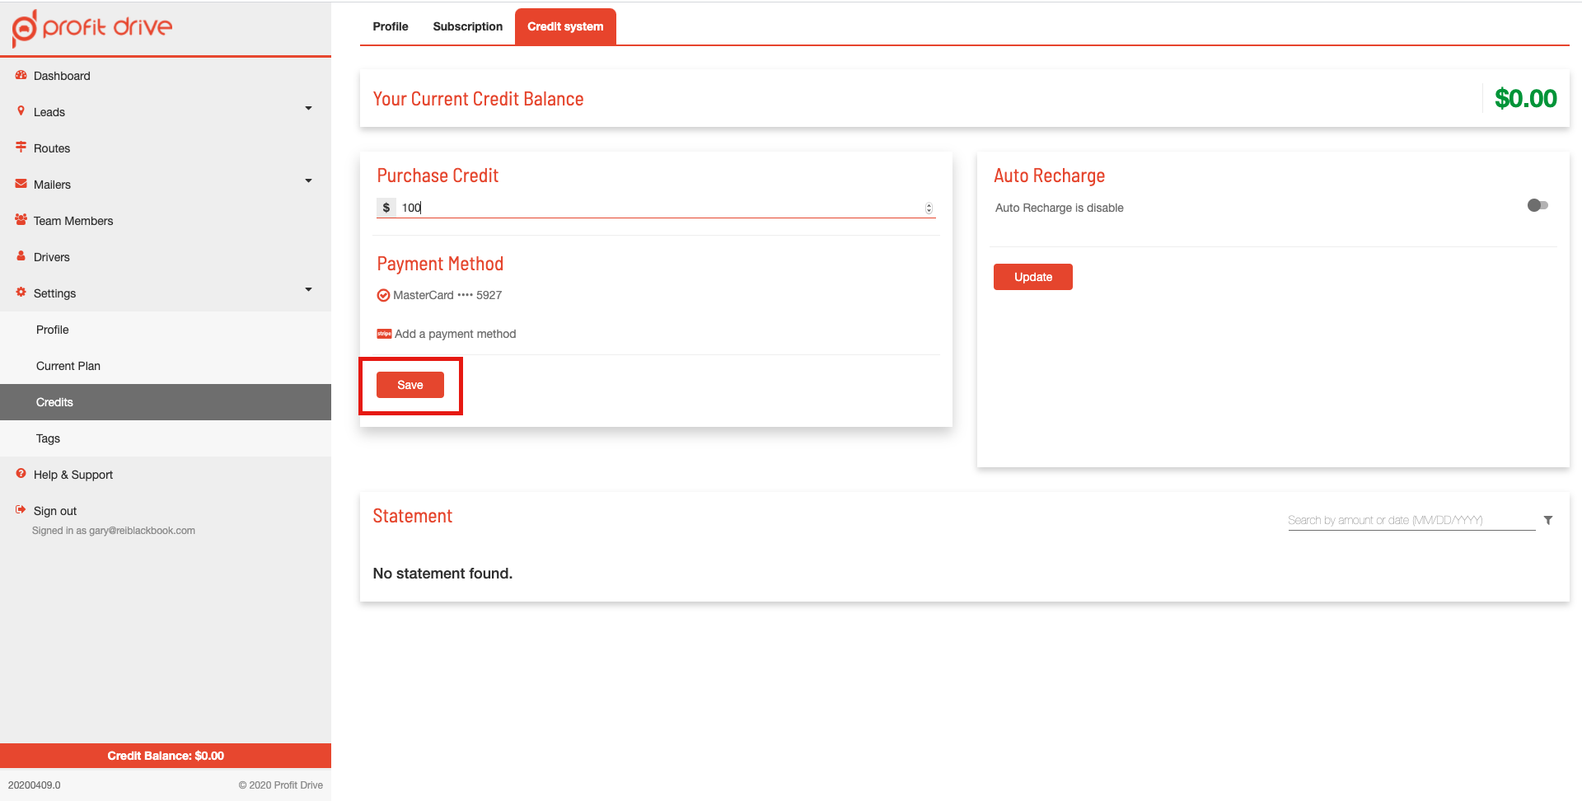Open the Credits sidebar item
1582x801 pixels.
[166, 402]
